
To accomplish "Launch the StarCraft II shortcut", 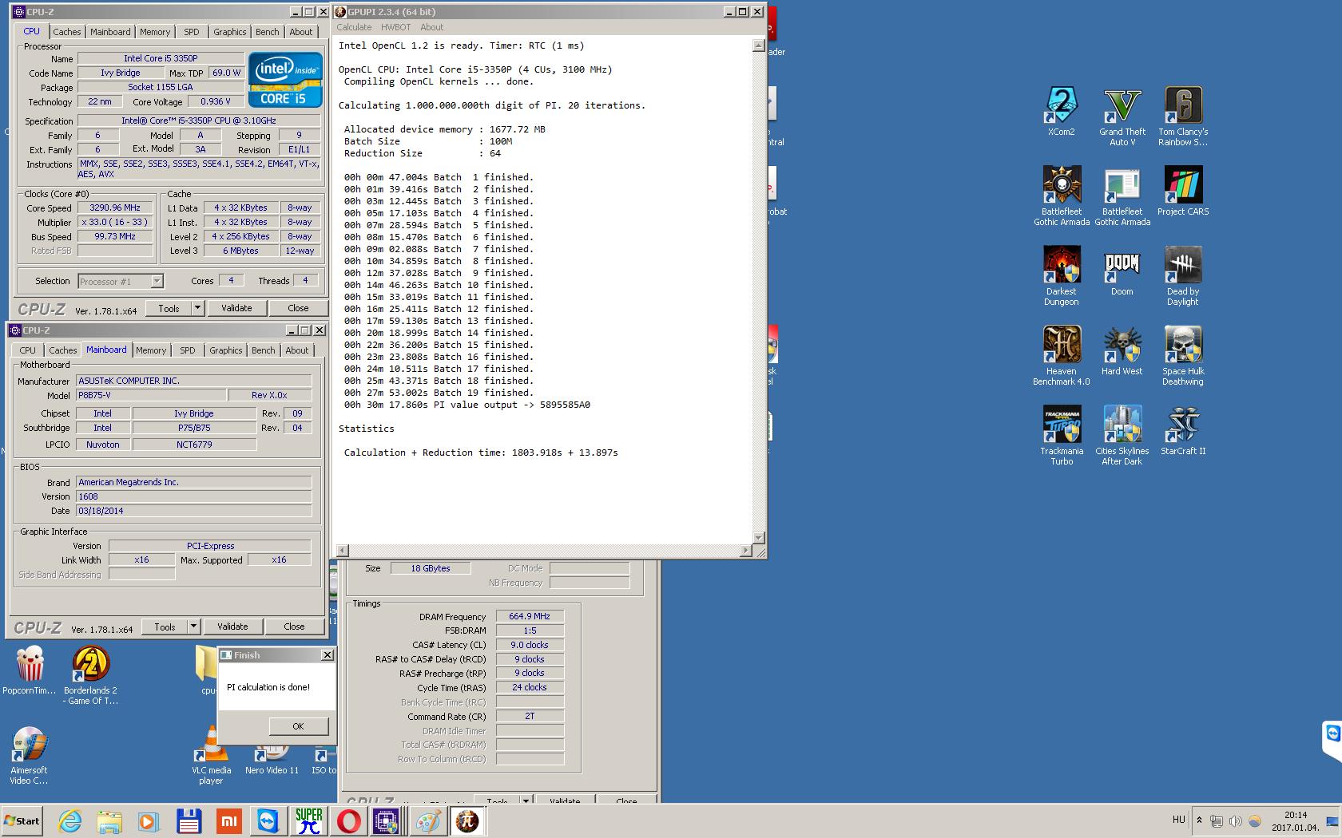I will [x=1183, y=431].
